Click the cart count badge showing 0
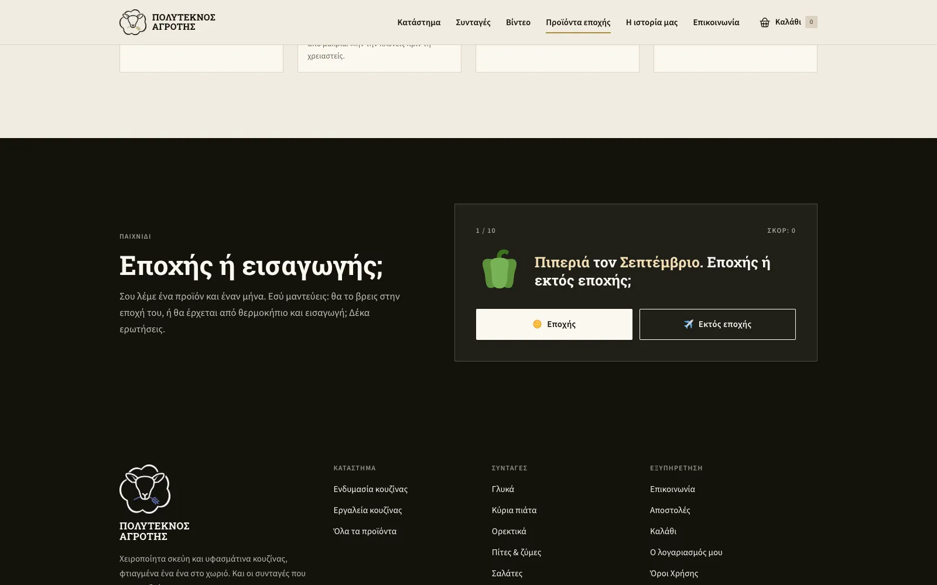This screenshot has height=585, width=937. click(x=811, y=22)
